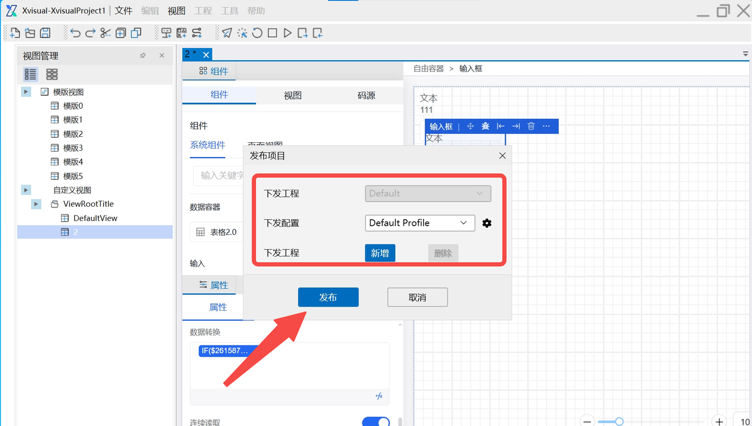The image size is (752, 426).
Task: Select the 系统组件 tab
Action: click(x=207, y=145)
